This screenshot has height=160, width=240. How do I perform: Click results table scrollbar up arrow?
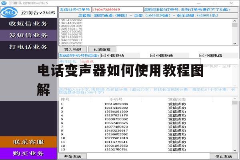pyautogui.click(x=235, y=99)
